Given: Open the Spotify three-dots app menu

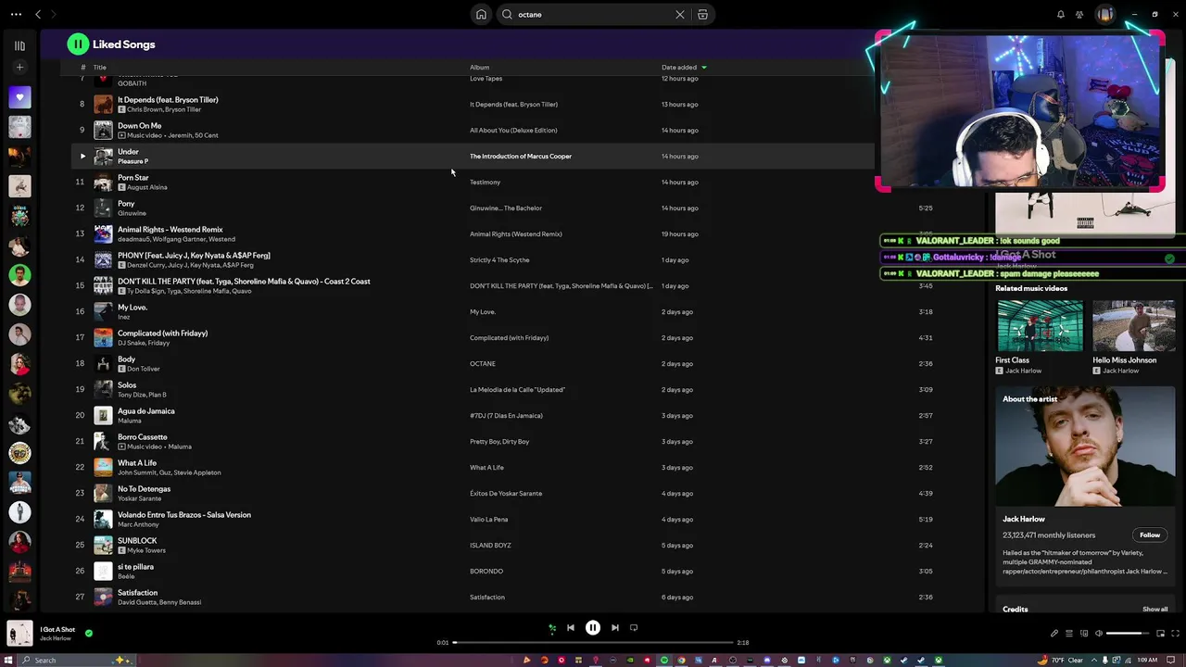Looking at the screenshot, I should [16, 15].
